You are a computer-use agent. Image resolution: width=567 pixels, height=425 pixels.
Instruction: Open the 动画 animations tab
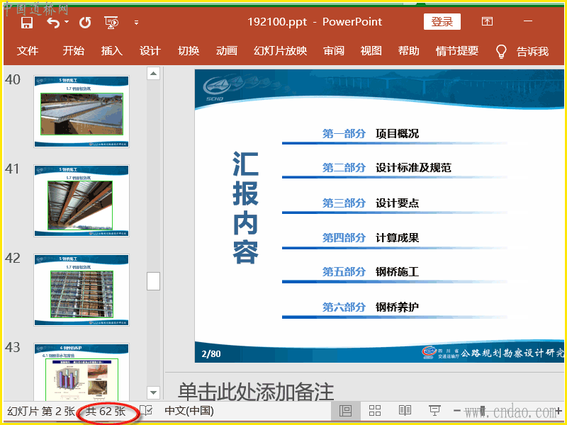tap(227, 51)
